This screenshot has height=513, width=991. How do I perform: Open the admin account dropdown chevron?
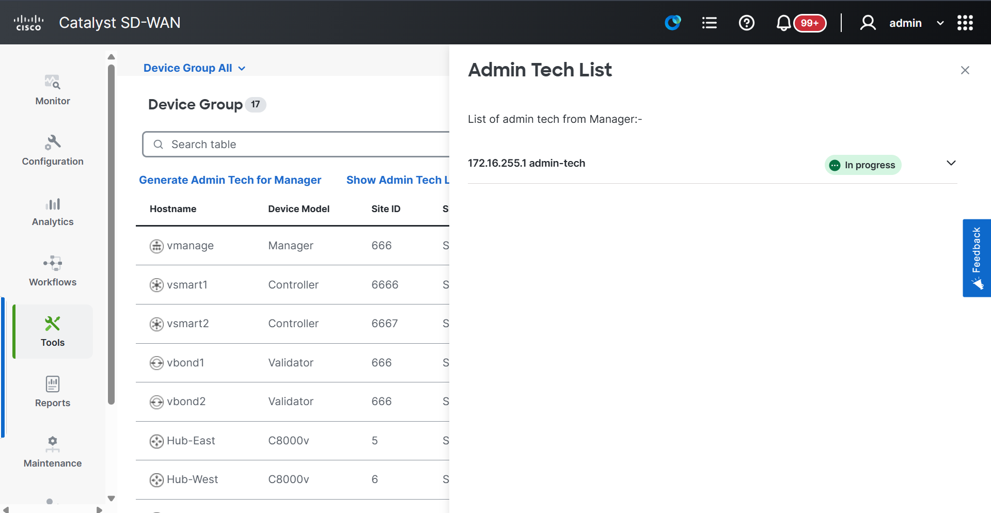tap(940, 23)
